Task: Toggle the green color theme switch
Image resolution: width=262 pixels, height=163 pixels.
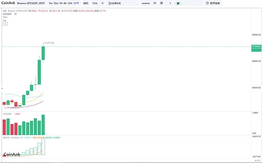Action: pos(178,3)
